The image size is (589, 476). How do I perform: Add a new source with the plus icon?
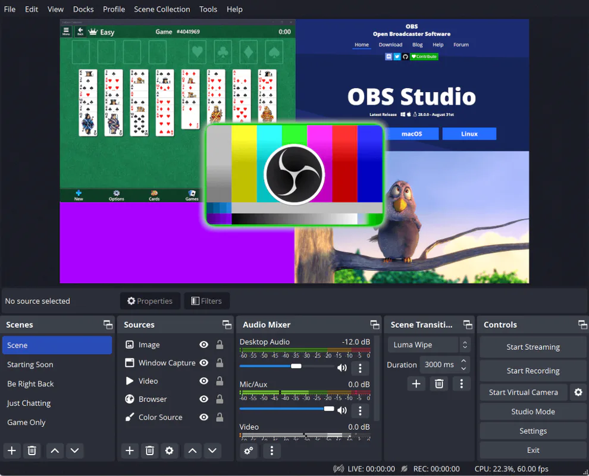pyautogui.click(x=130, y=450)
